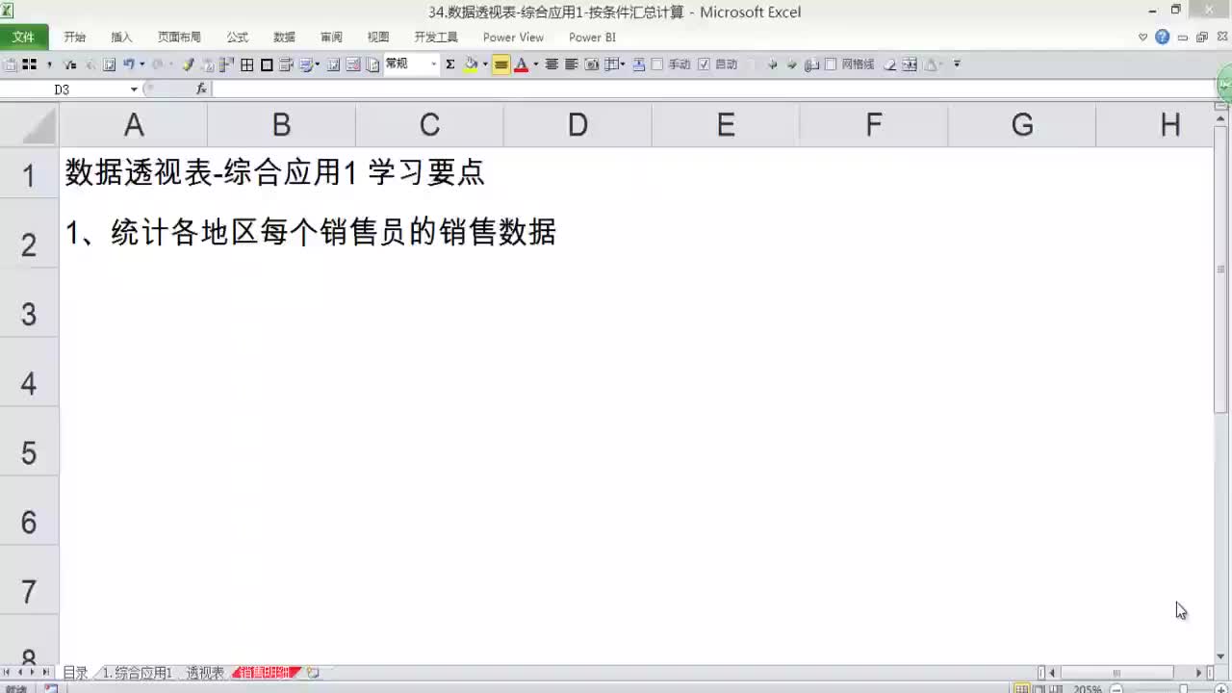Image resolution: width=1232 pixels, height=693 pixels.
Task: Open the 页面布局 ribbon tab
Action: [179, 38]
